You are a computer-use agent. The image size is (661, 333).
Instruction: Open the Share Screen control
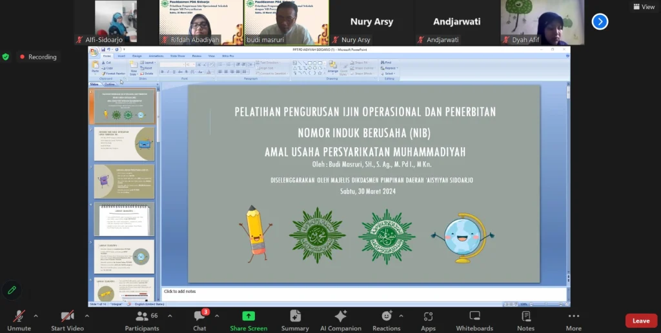pos(249,321)
